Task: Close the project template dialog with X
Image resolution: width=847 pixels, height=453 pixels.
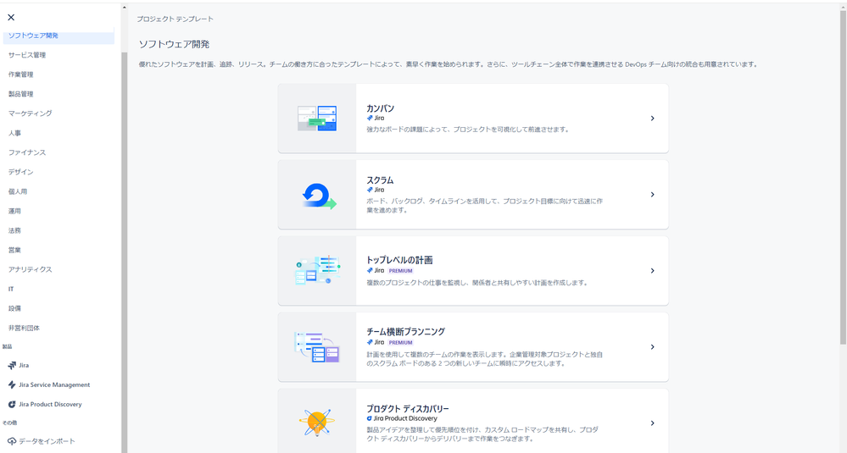Action: tap(11, 17)
